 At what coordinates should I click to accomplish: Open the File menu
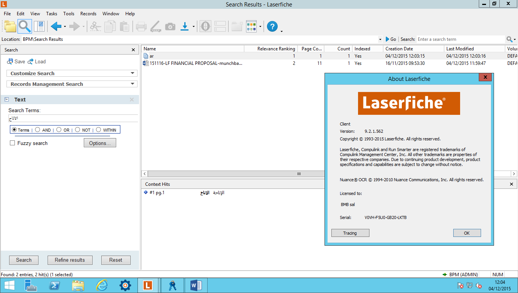click(7, 13)
